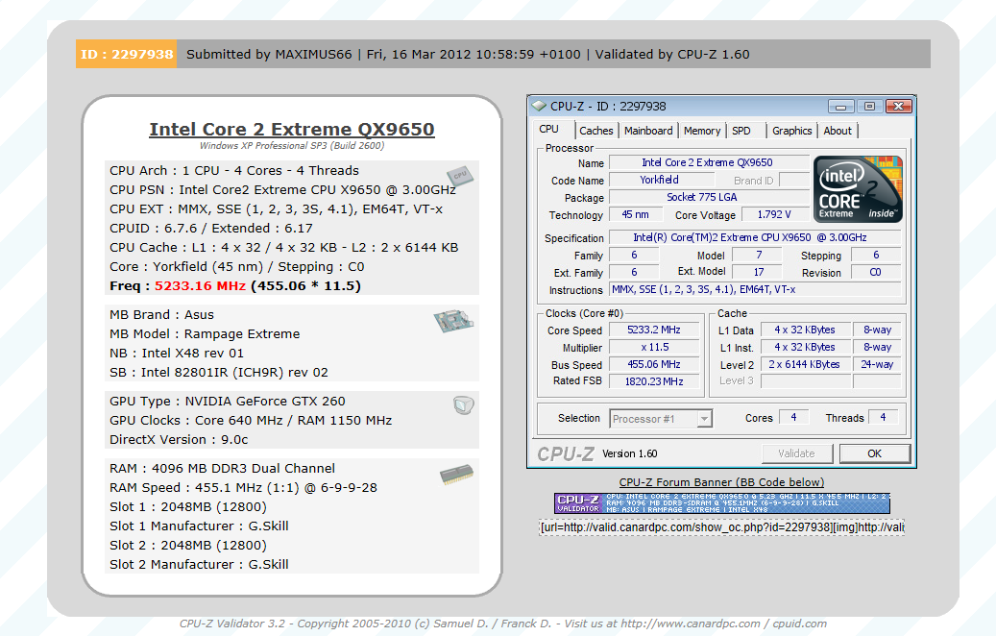Open the Memory tab
This screenshot has height=636, width=996.
pos(702,131)
